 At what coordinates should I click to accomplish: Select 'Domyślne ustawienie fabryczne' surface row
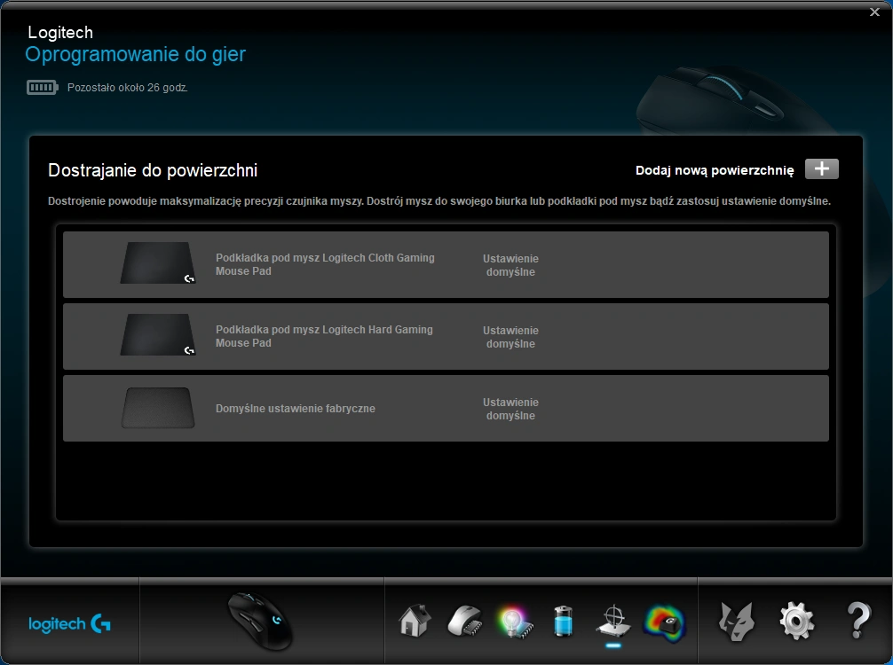pyautogui.click(x=446, y=408)
